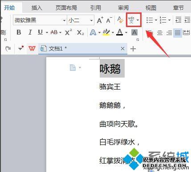This screenshot has height=172, width=191.
Task: Clear formatting with the eraser icon
Action: 120,20
